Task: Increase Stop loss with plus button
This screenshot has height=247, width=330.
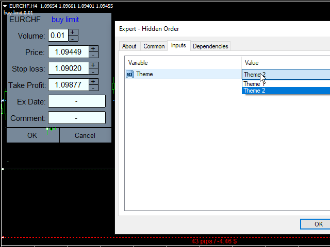Action: click(94, 65)
